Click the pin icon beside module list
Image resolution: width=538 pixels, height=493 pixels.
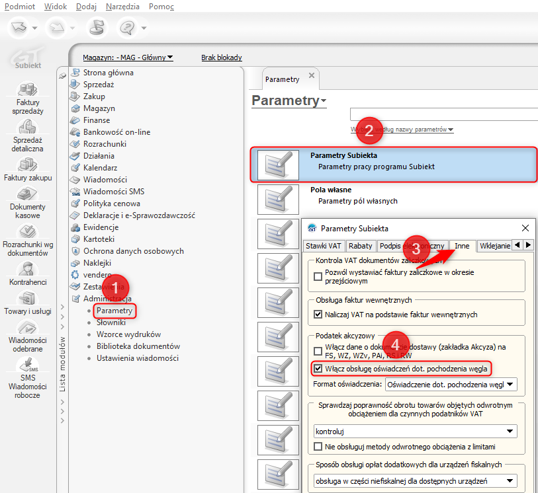(x=62, y=76)
